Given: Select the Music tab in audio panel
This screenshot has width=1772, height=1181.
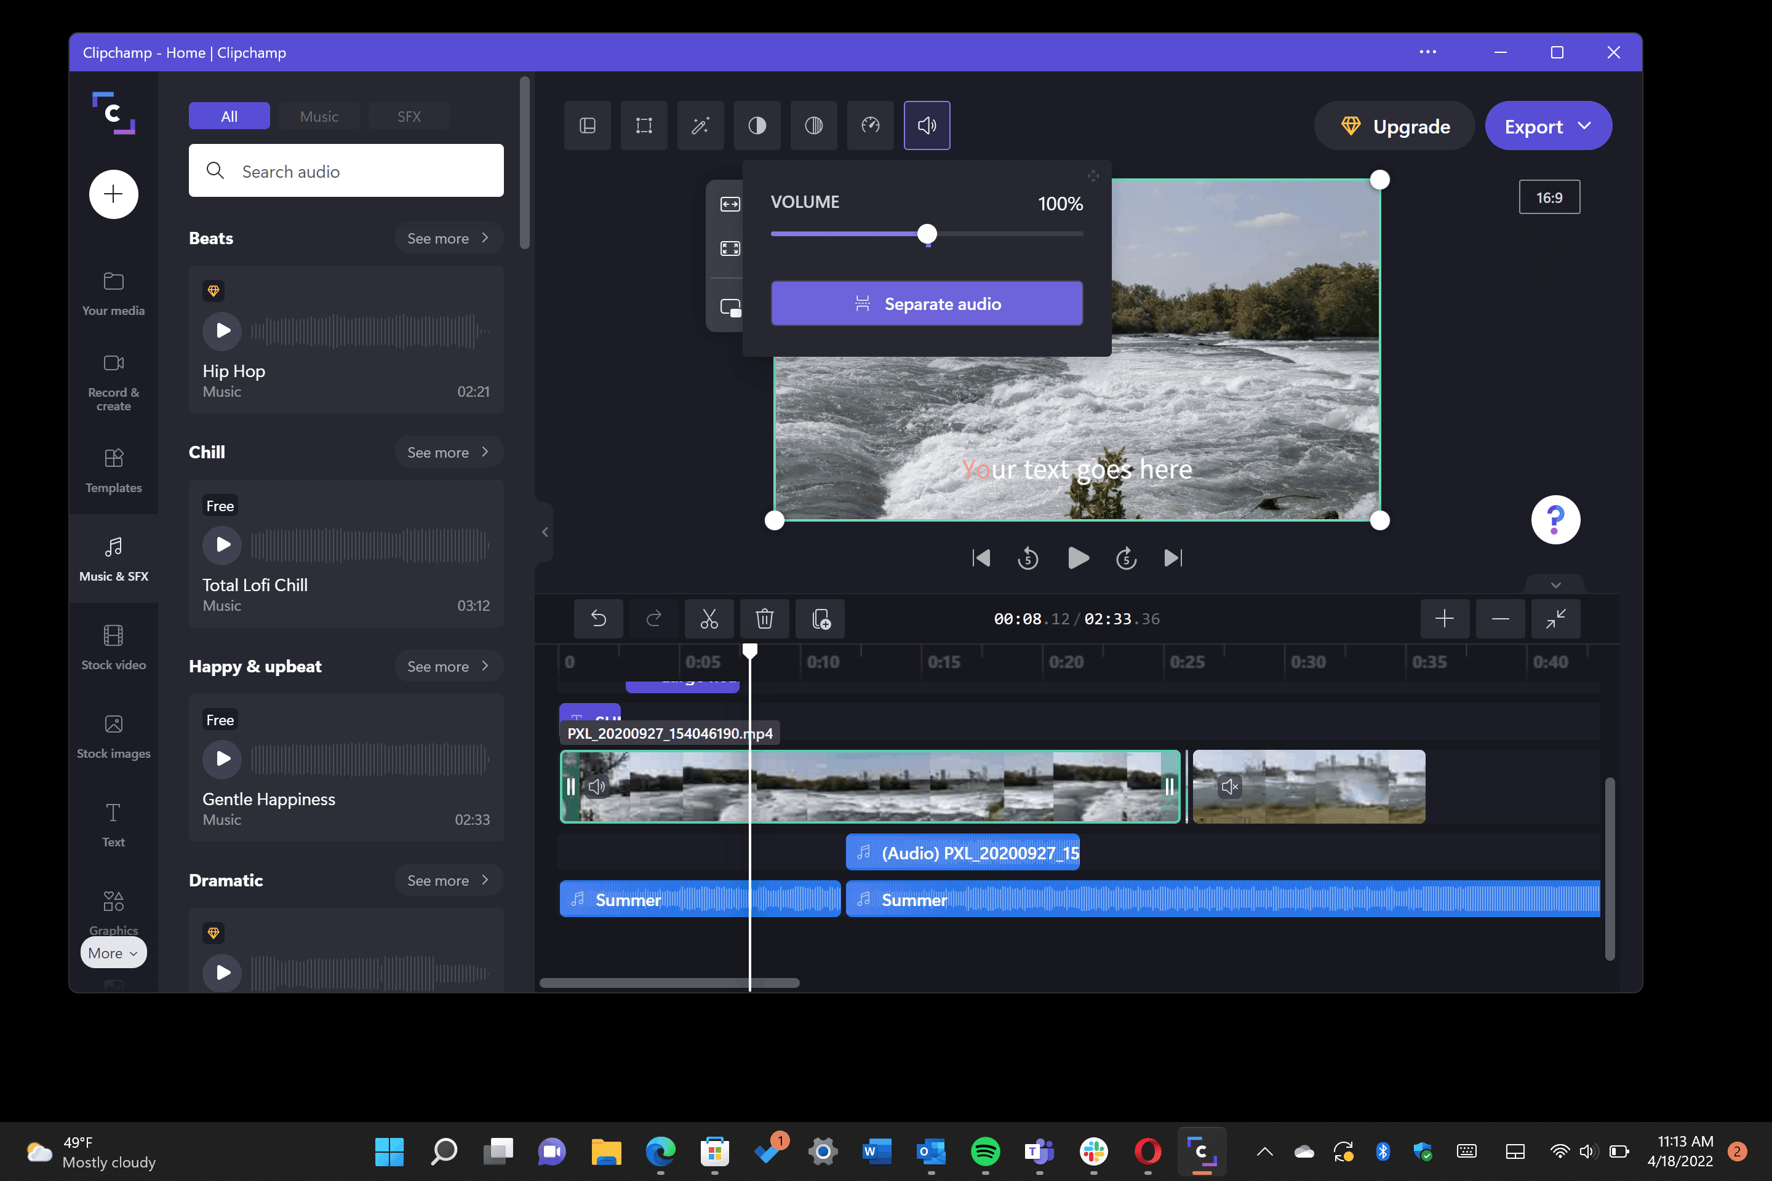Looking at the screenshot, I should point(319,116).
